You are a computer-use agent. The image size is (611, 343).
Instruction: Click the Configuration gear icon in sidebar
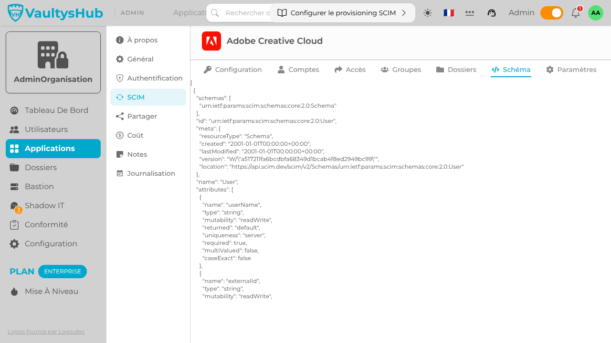14,244
